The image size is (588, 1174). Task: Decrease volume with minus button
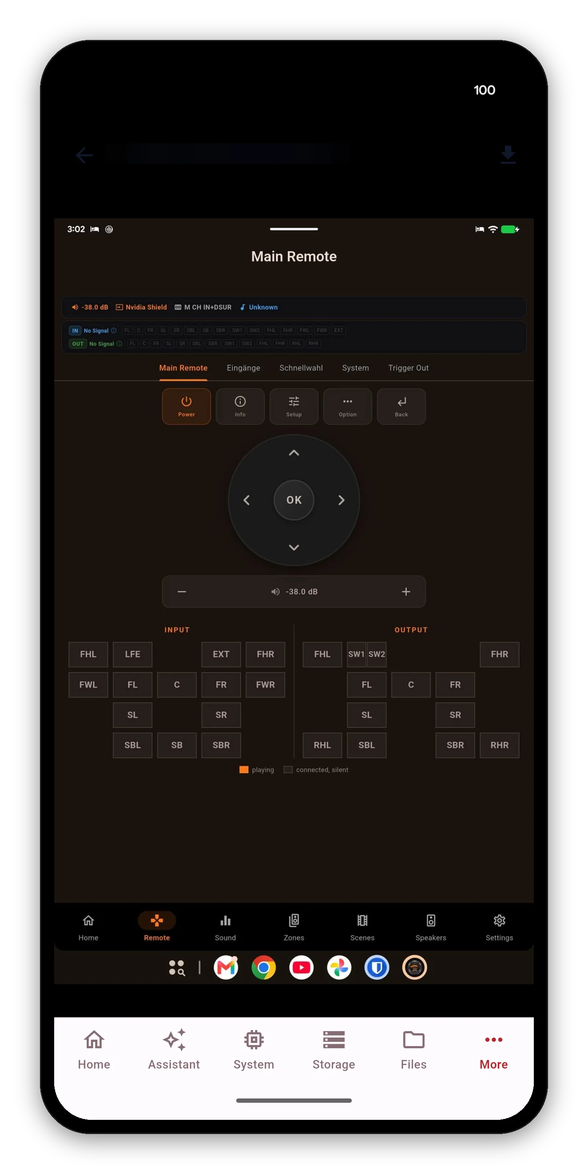[182, 591]
